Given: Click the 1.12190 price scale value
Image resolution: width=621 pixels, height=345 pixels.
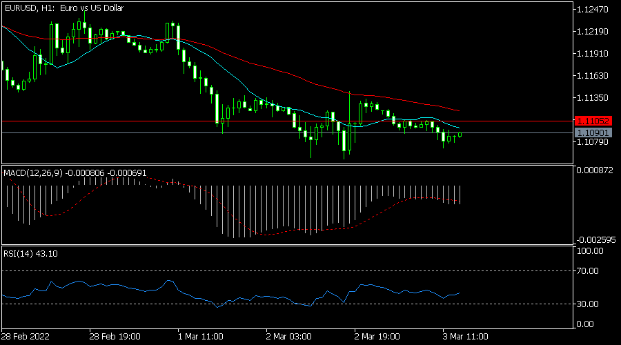Looking at the screenshot, I should point(593,31).
